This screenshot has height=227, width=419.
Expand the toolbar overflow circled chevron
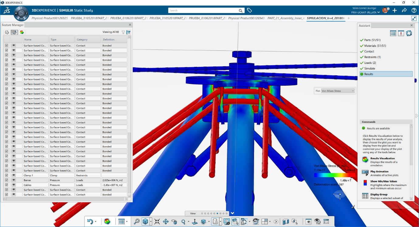276,222
